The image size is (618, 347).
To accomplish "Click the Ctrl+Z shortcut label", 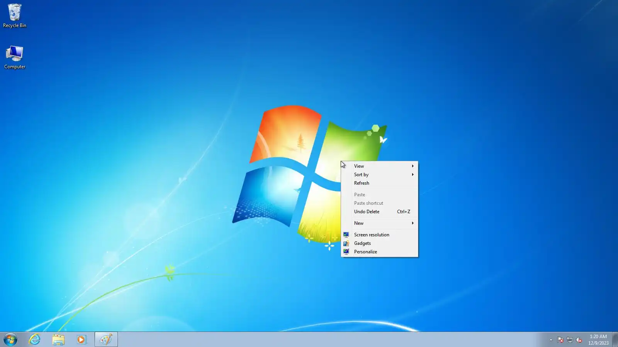I will [x=404, y=212].
